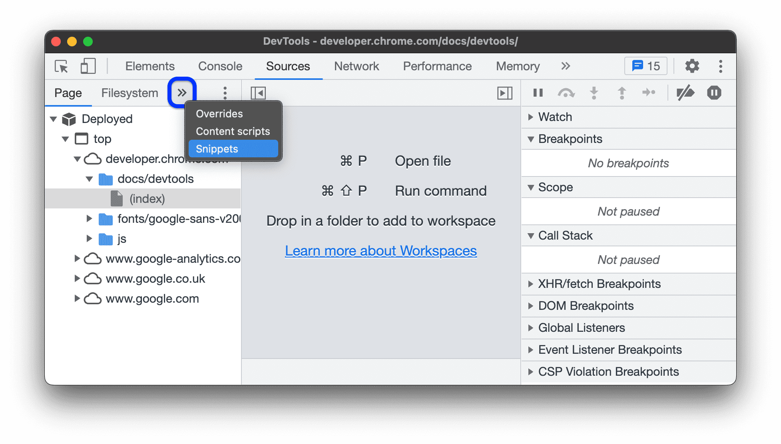Select the Snippets menu item
Screen dimensions: 781x444
coord(232,149)
